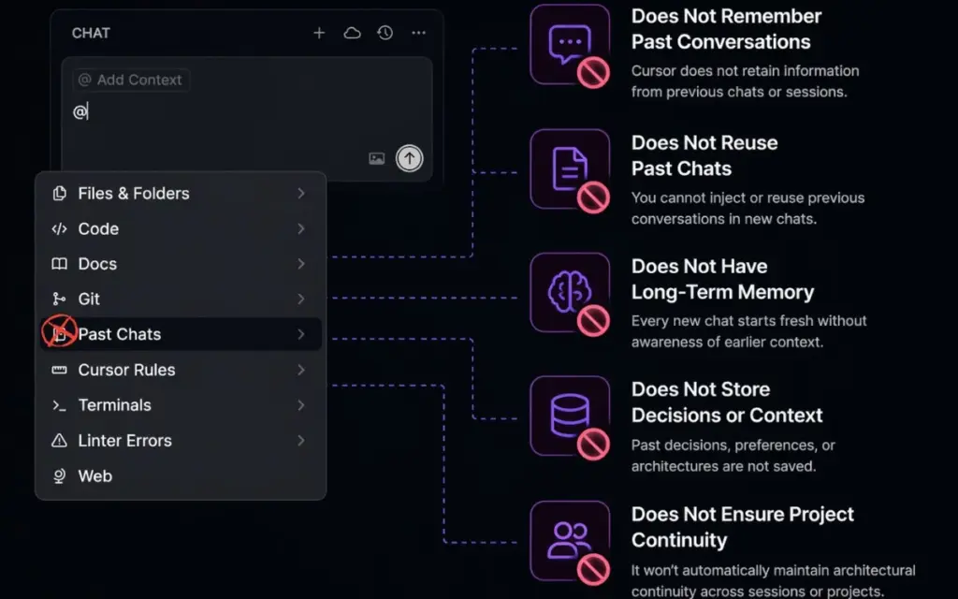958x599 pixels.
Task: Open the ellipsis overflow menu in chat header
Action: point(418,32)
